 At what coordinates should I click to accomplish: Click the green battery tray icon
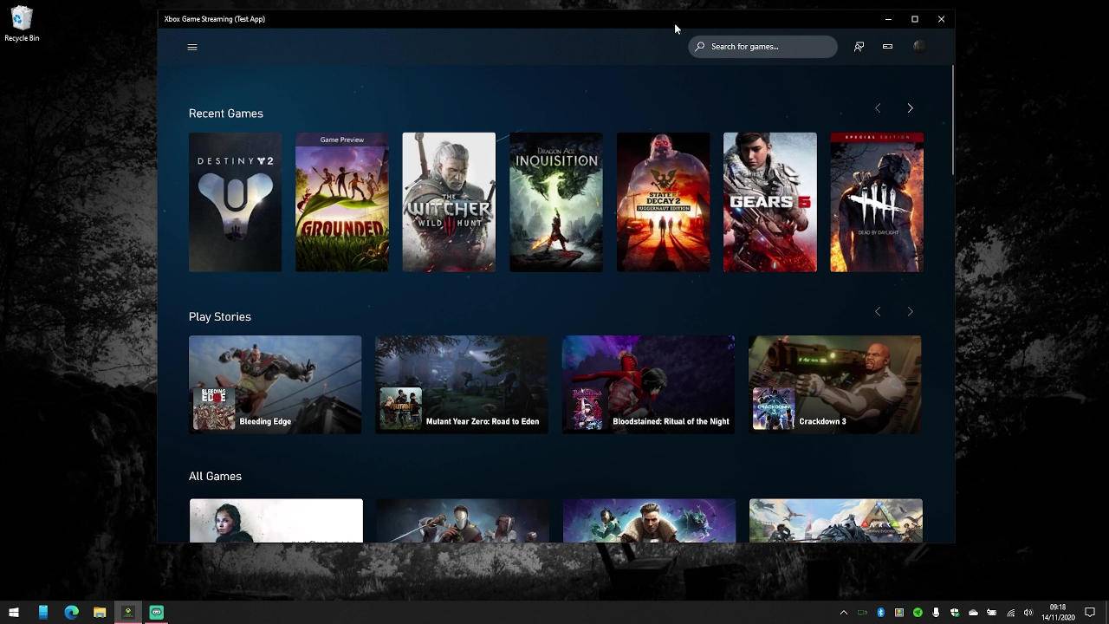click(x=862, y=613)
